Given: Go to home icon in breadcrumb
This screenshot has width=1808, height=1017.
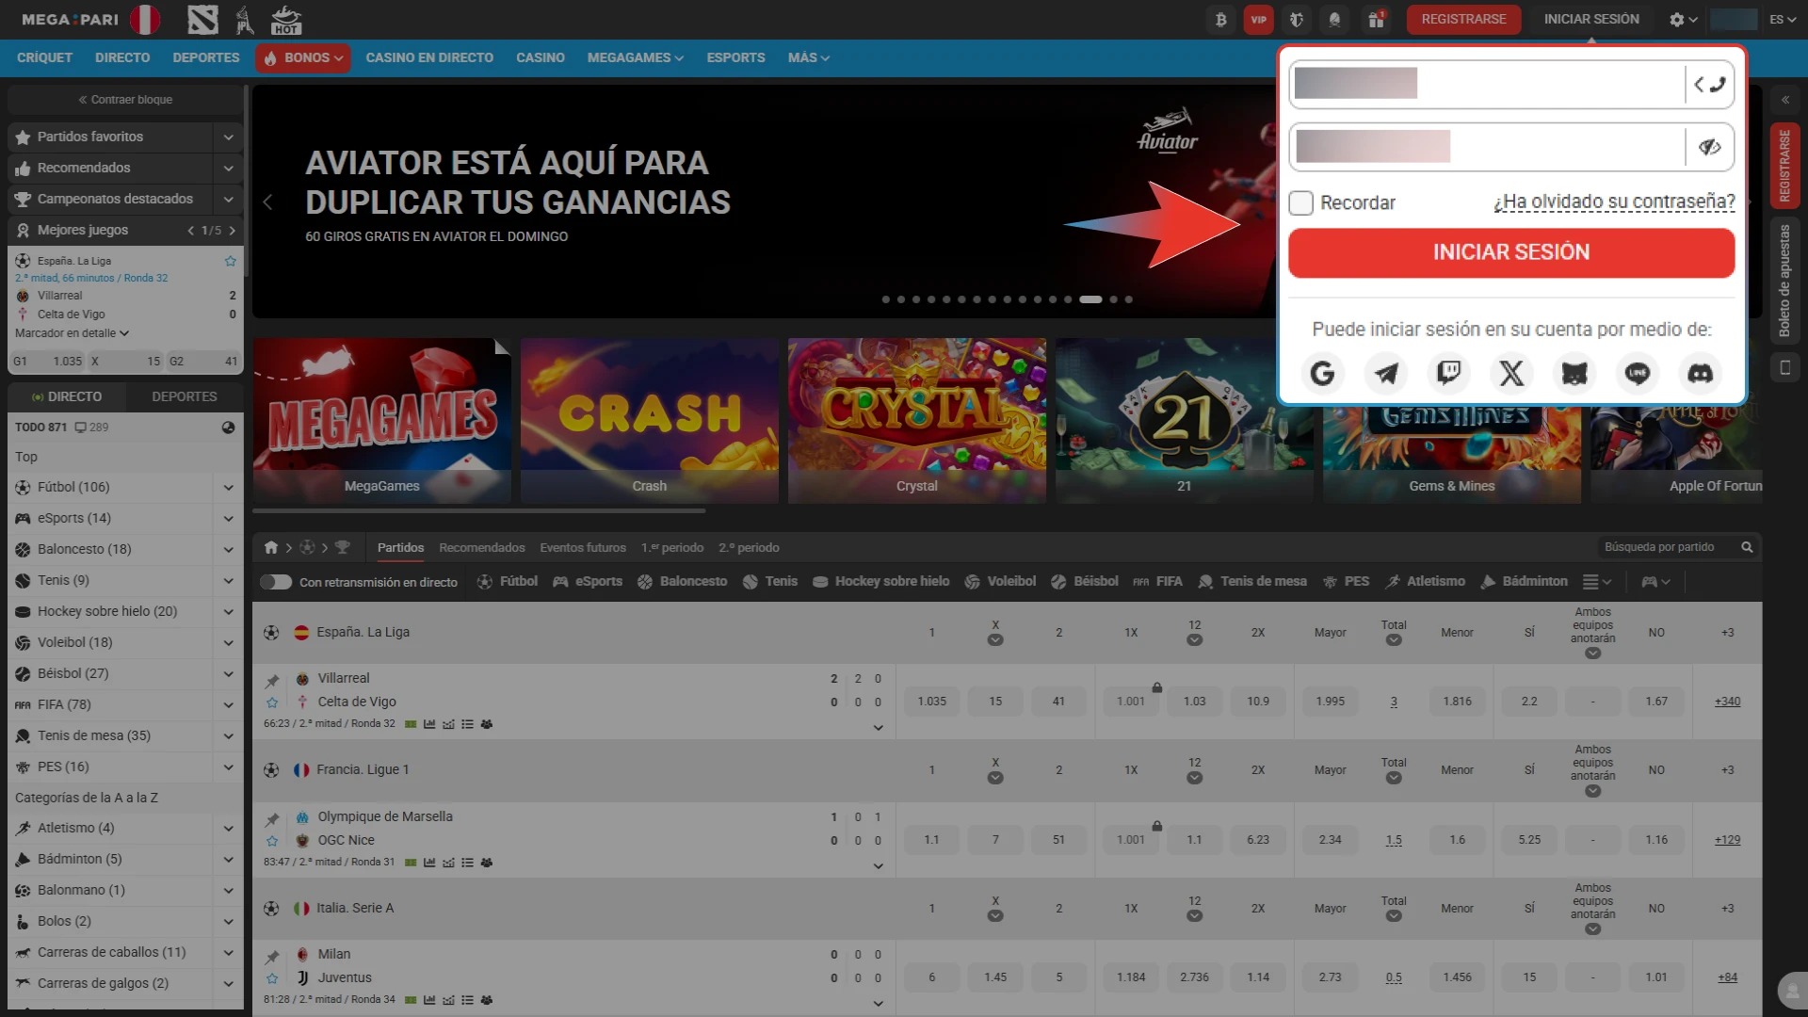Looking at the screenshot, I should pos(271,547).
